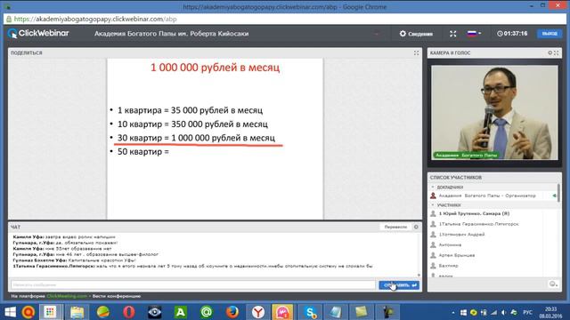
Task: Open Windows Start button
Action: point(10,312)
